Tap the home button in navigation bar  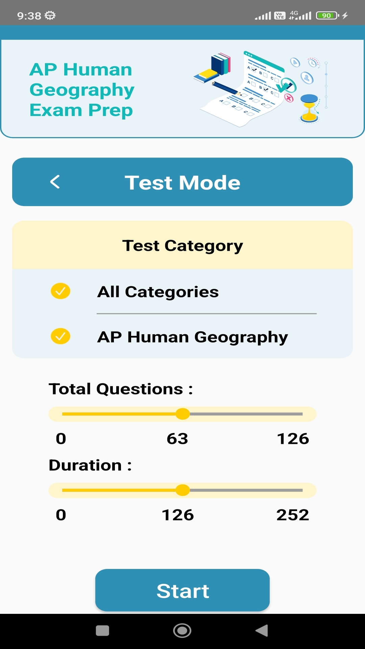click(182, 630)
